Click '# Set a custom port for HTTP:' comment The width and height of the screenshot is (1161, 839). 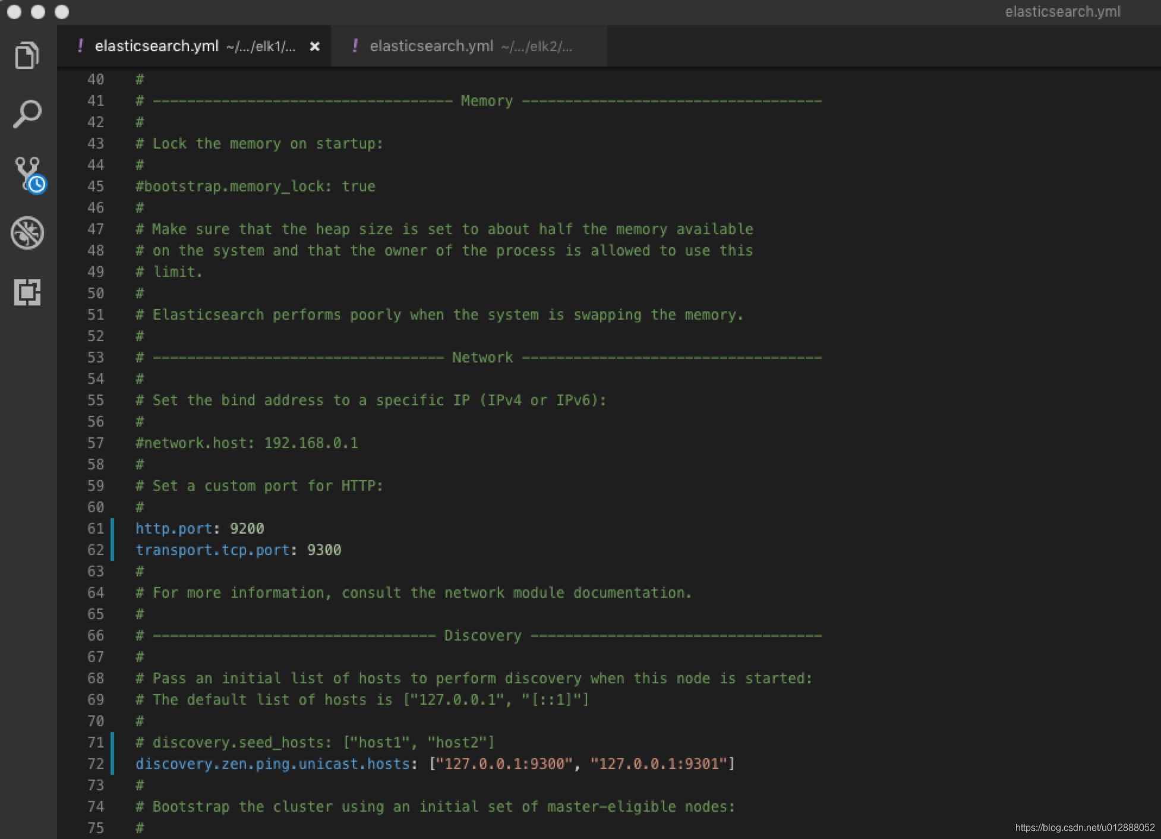(x=260, y=485)
